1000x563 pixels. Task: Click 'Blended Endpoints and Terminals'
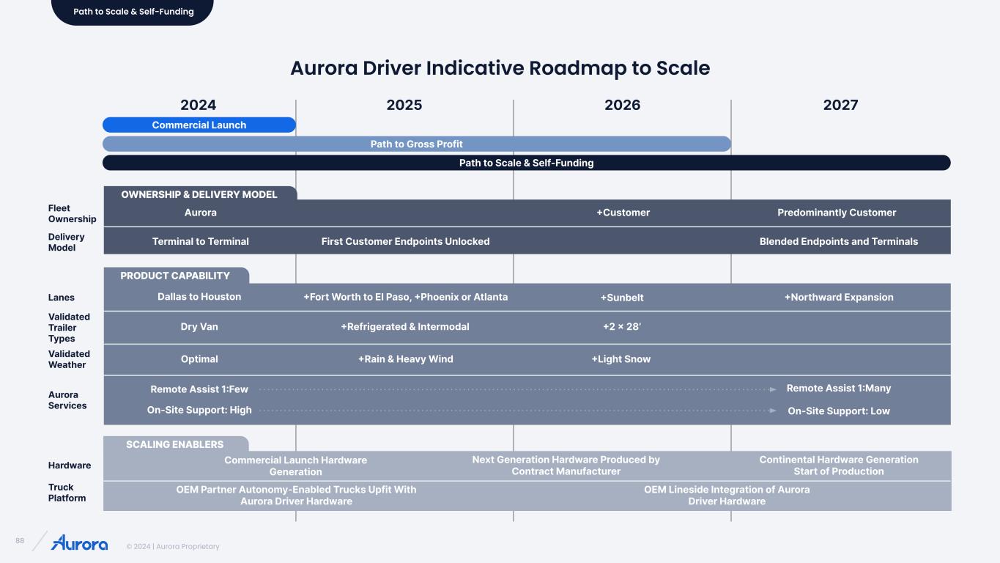click(839, 241)
